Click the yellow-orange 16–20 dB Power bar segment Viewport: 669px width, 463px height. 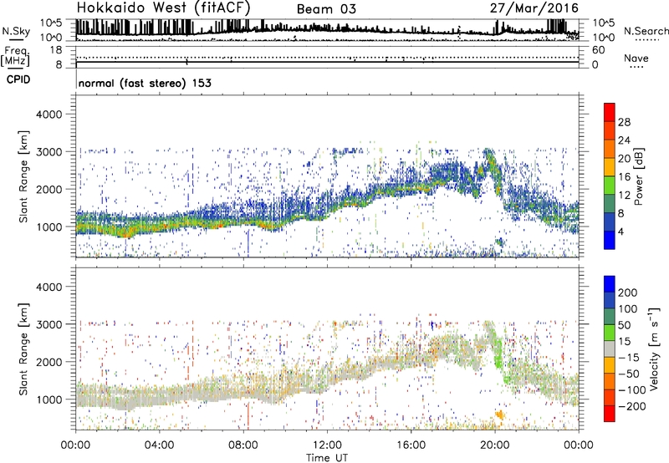pyautogui.click(x=610, y=167)
